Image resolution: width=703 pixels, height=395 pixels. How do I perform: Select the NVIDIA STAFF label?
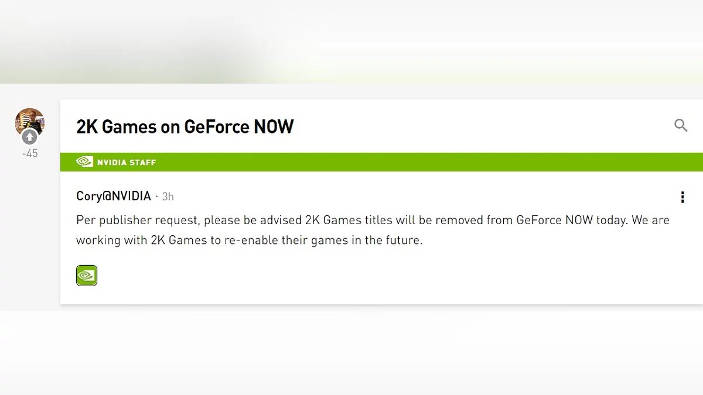point(127,162)
